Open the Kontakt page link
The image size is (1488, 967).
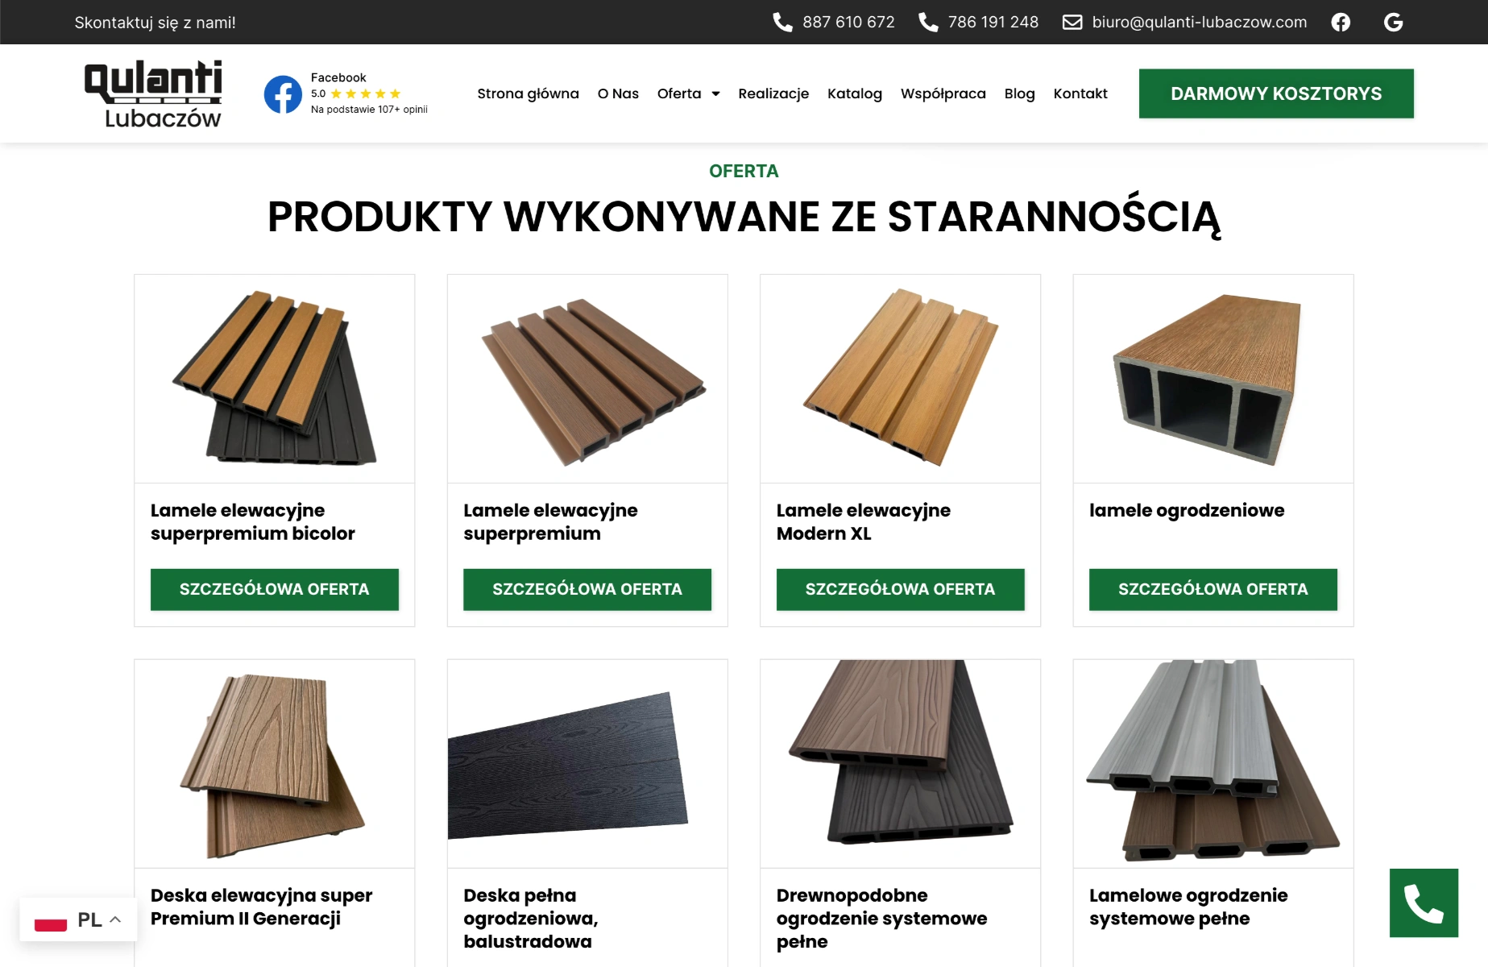(1080, 93)
